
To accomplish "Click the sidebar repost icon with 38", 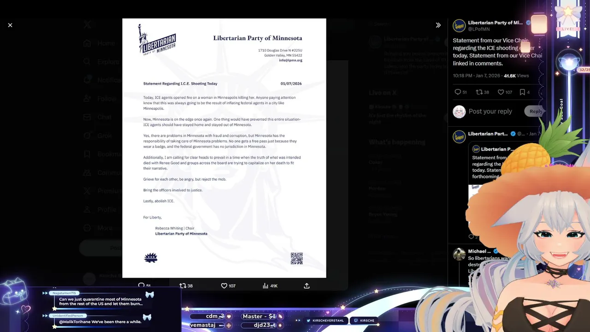I will (x=479, y=92).
